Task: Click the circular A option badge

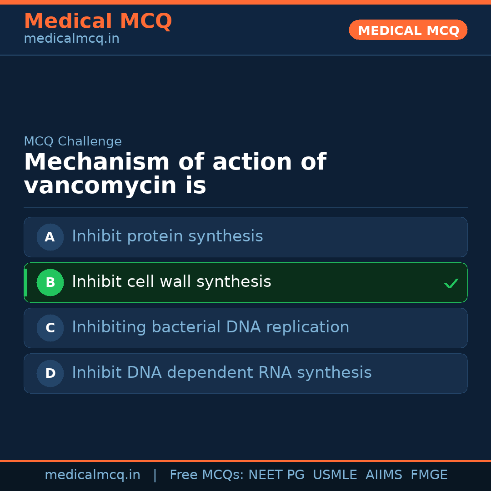Action: (x=50, y=237)
